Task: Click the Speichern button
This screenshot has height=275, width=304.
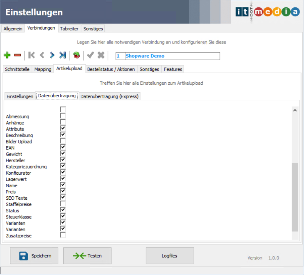Action: pos(34,256)
